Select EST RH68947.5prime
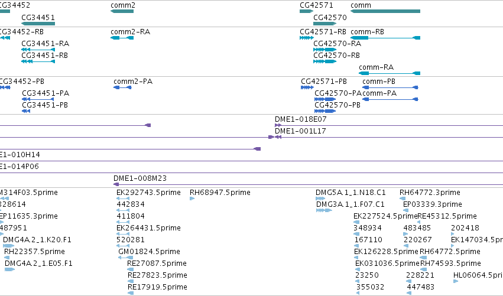Viewport: 503px width, 296px height. (192, 199)
